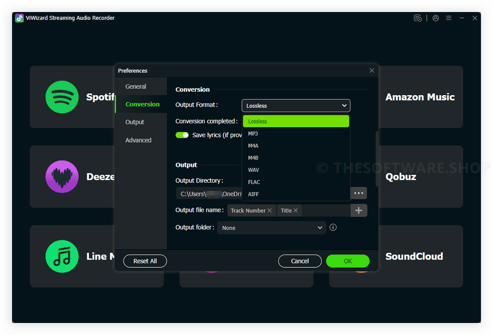The width and height of the screenshot is (493, 335).
Task: Add a file name tag with plus button
Action: point(358,211)
